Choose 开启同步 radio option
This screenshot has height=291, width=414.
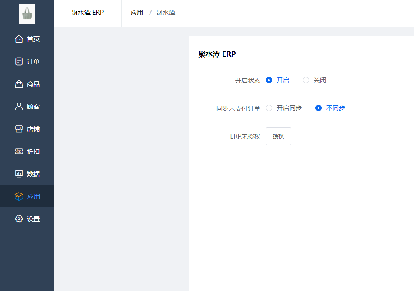269,108
